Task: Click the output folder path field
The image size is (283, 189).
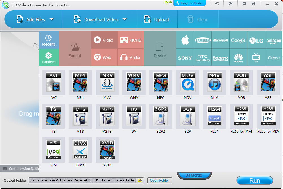Action: (x=83, y=180)
